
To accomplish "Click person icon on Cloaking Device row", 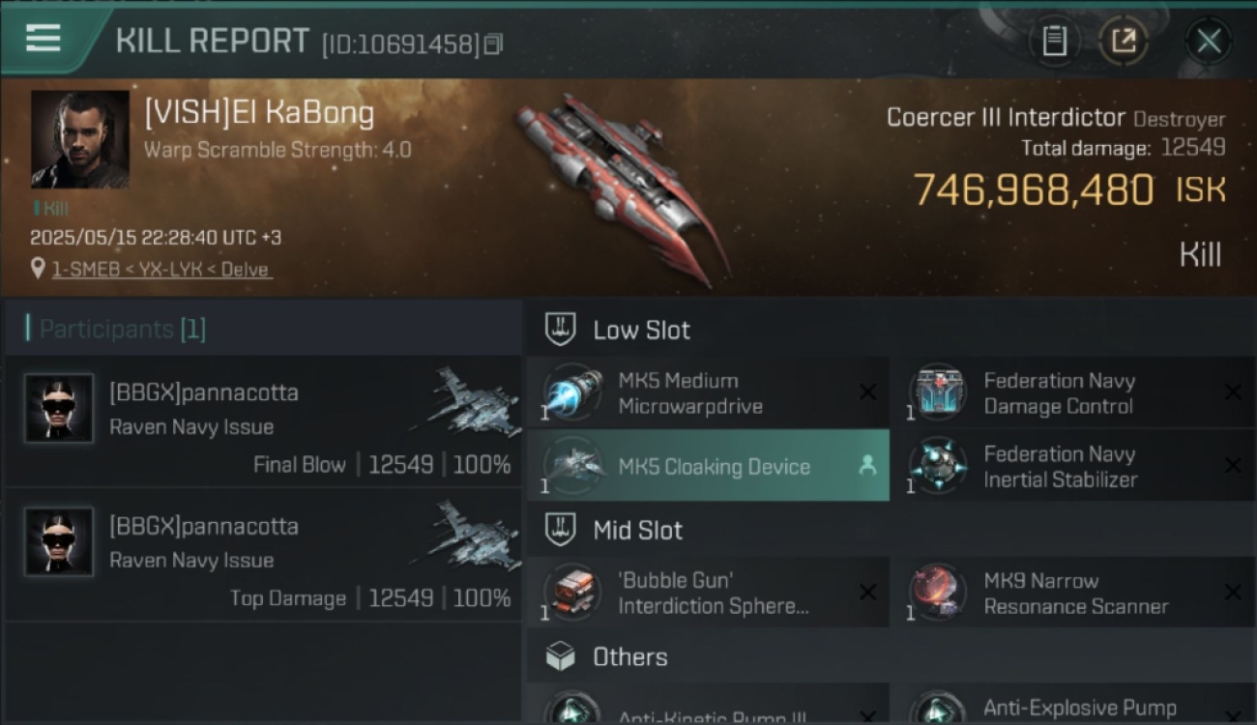I will tap(867, 466).
